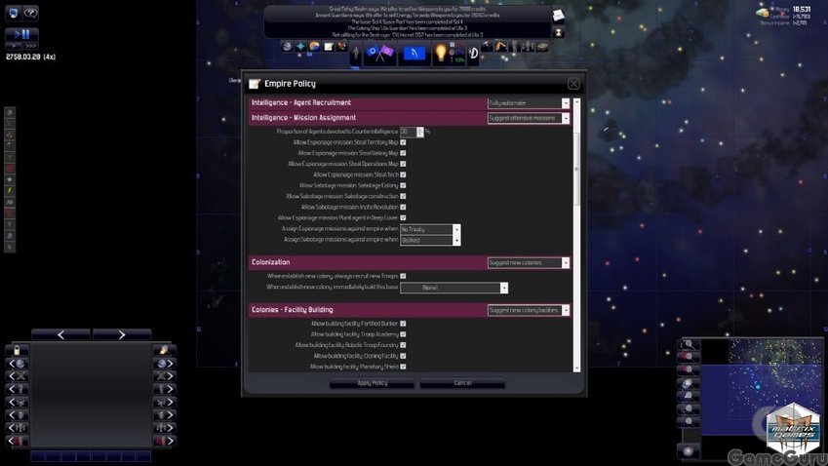Open Espionage missions 'No Treaty' dropdown
The image size is (828, 466).
pyautogui.click(x=430, y=229)
